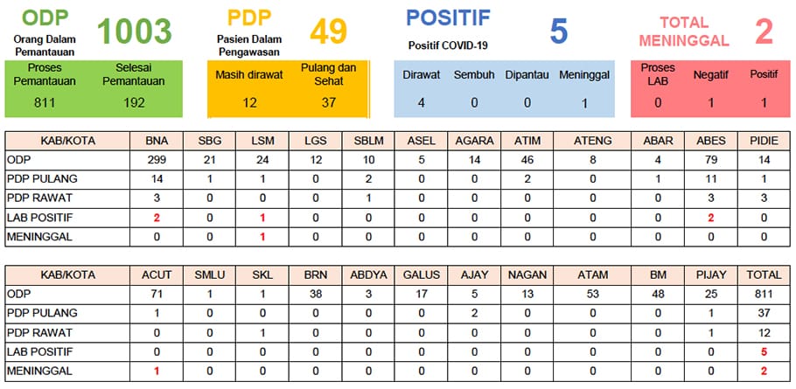Click the ODP value 299 under BNA

pos(157,160)
